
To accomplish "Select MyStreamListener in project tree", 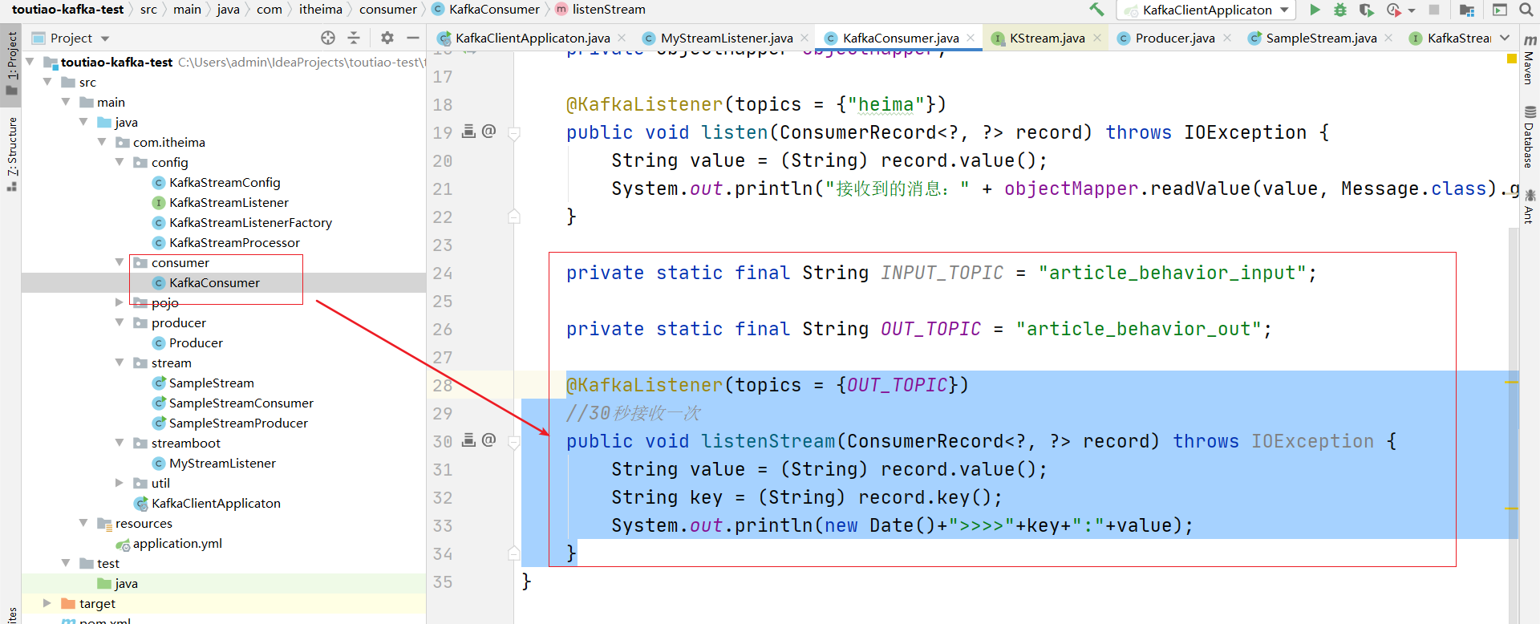I will click(x=222, y=463).
